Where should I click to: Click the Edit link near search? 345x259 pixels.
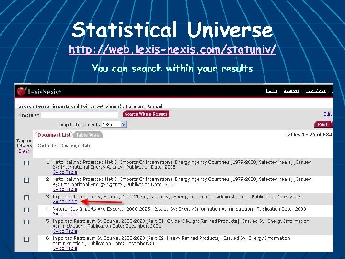(x=328, y=114)
